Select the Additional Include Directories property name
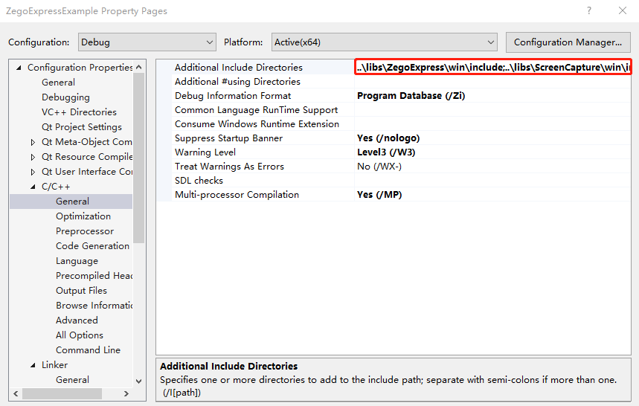The image size is (639, 406). [x=239, y=67]
